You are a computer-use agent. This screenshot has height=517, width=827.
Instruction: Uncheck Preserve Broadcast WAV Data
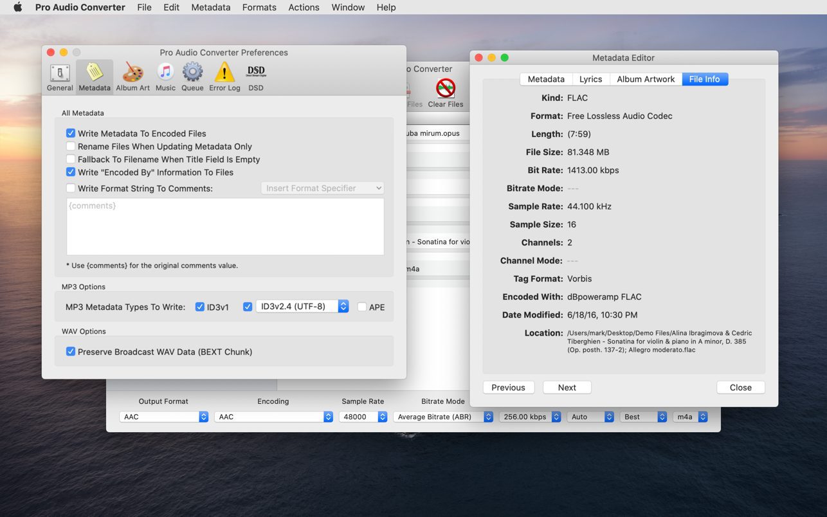click(x=71, y=352)
